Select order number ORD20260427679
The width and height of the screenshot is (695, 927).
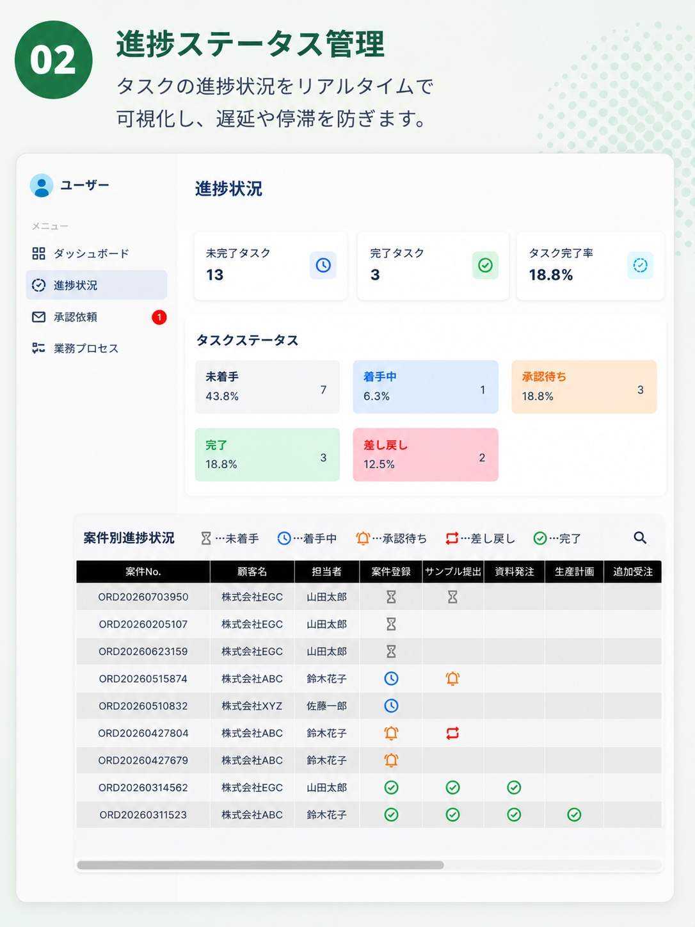(143, 760)
